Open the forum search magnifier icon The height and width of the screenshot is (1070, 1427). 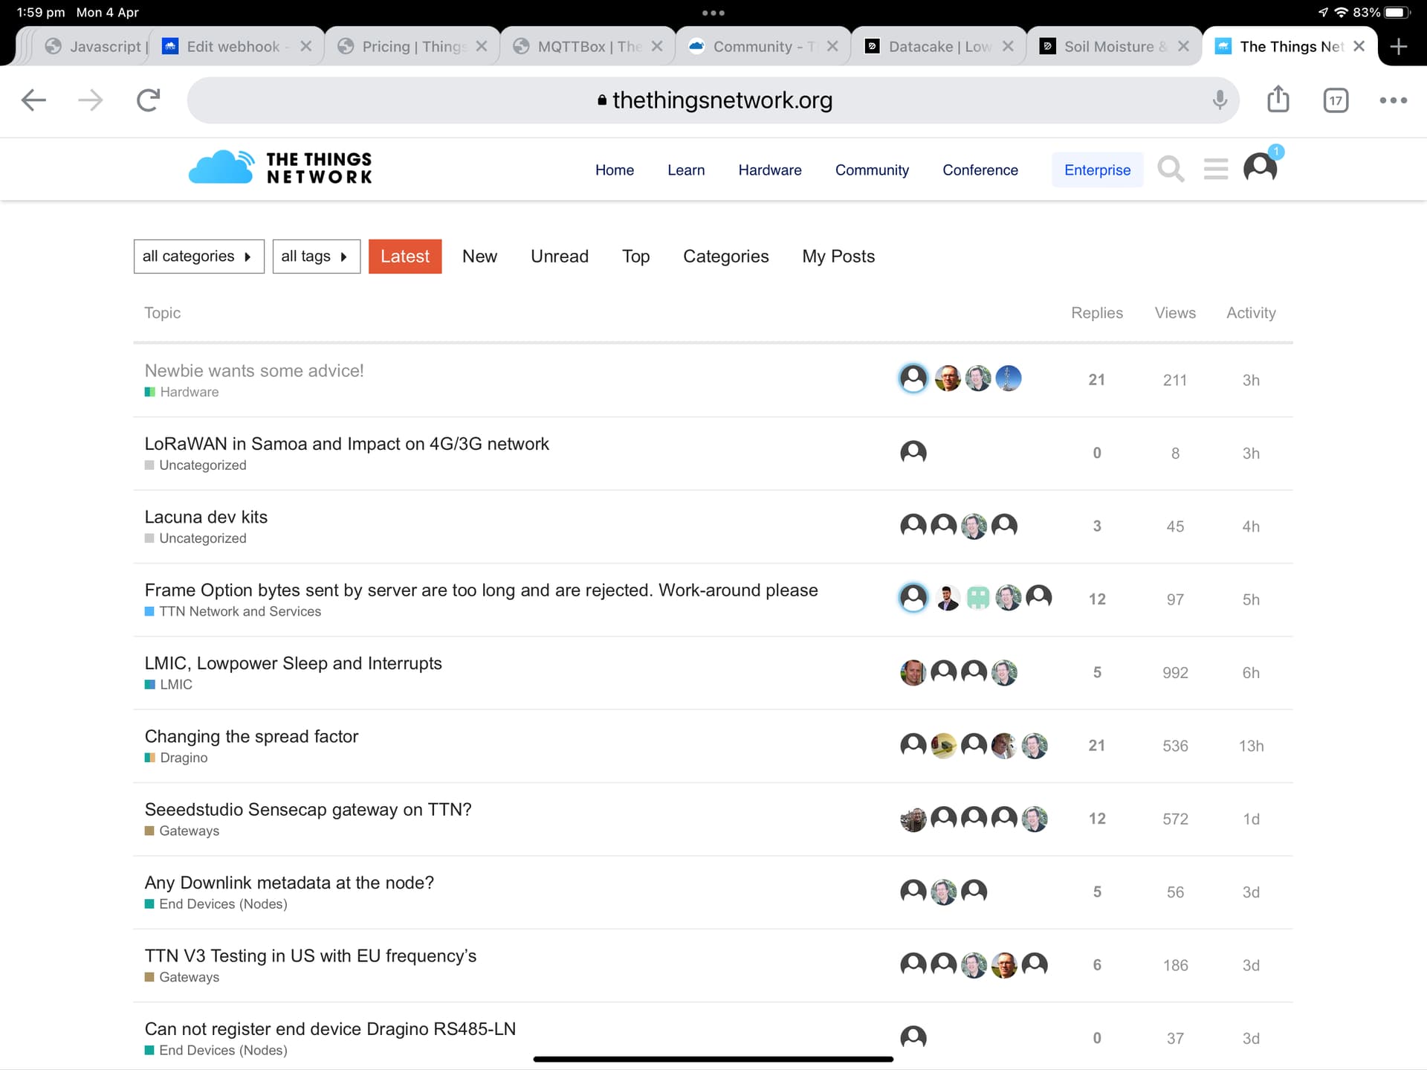[x=1171, y=169]
